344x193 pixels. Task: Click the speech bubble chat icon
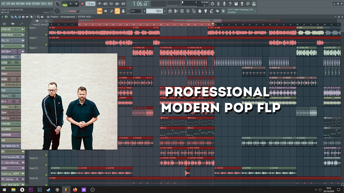[248, 4]
